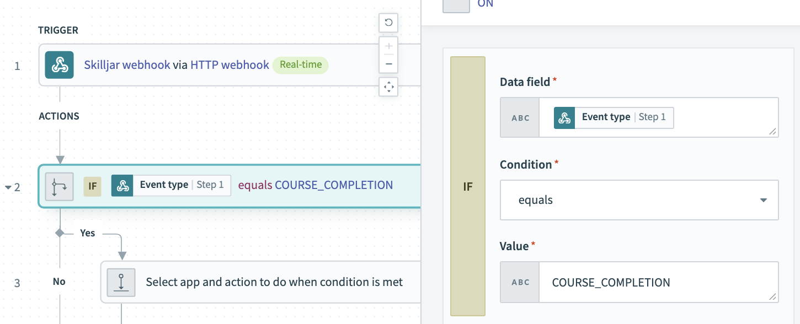
Task: Toggle the ON switch at panel top
Action: pyautogui.click(x=456, y=4)
